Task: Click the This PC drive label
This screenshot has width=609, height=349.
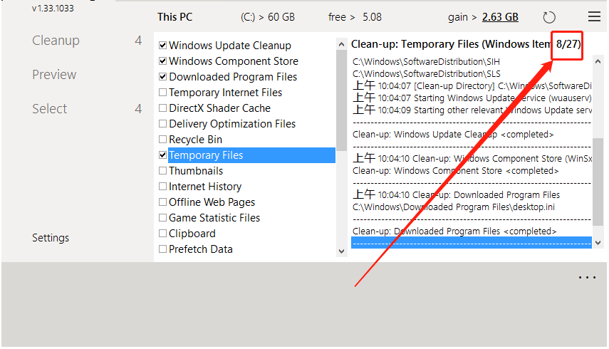Action: point(175,17)
